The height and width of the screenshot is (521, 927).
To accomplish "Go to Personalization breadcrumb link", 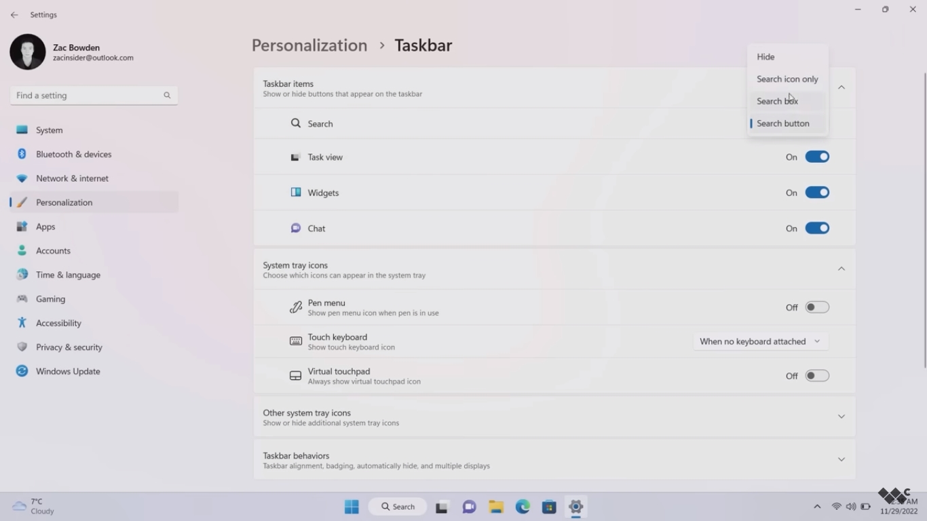I will [309, 45].
